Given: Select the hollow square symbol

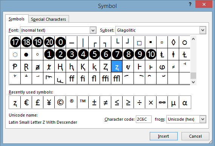Looking at the screenshot, I should pyautogui.click(x=140, y=42).
